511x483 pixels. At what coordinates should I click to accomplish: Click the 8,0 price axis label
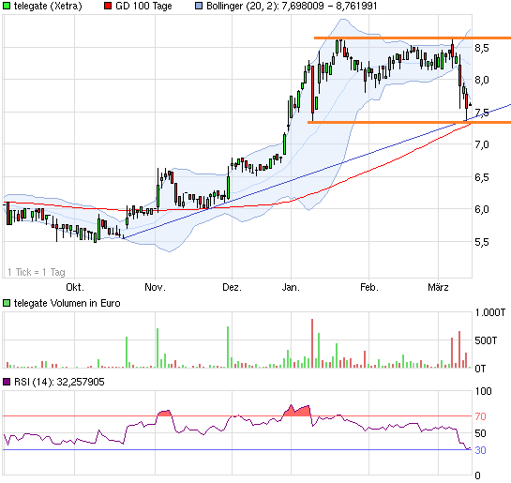[482, 80]
